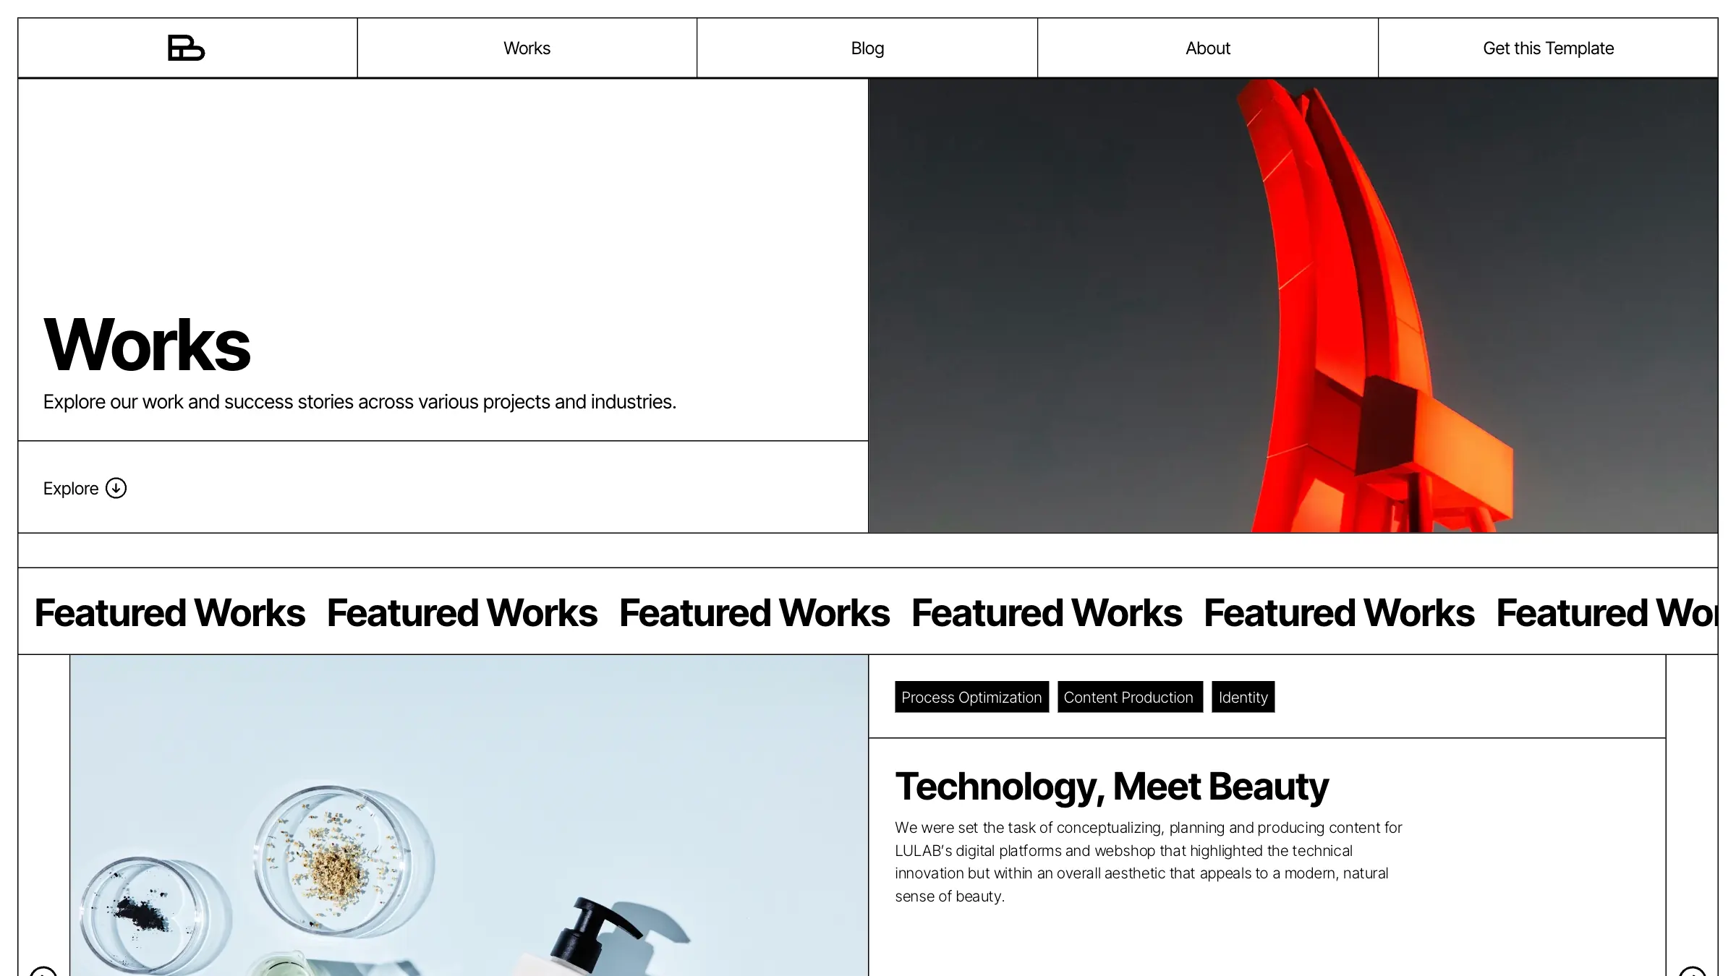
Task: Click the site logo in the header
Action: [x=187, y=48]
